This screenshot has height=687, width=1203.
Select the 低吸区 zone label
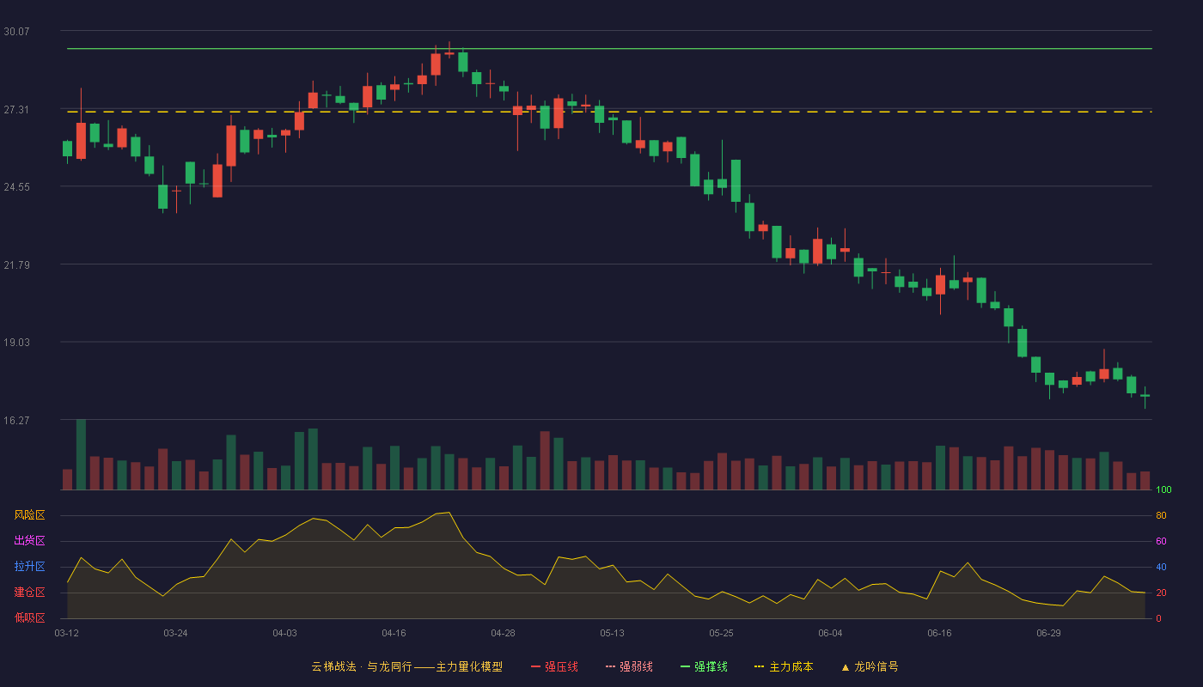tap(29, 617)
